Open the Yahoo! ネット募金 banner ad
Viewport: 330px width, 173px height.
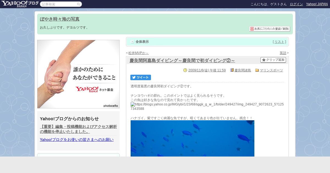(78, 74)
